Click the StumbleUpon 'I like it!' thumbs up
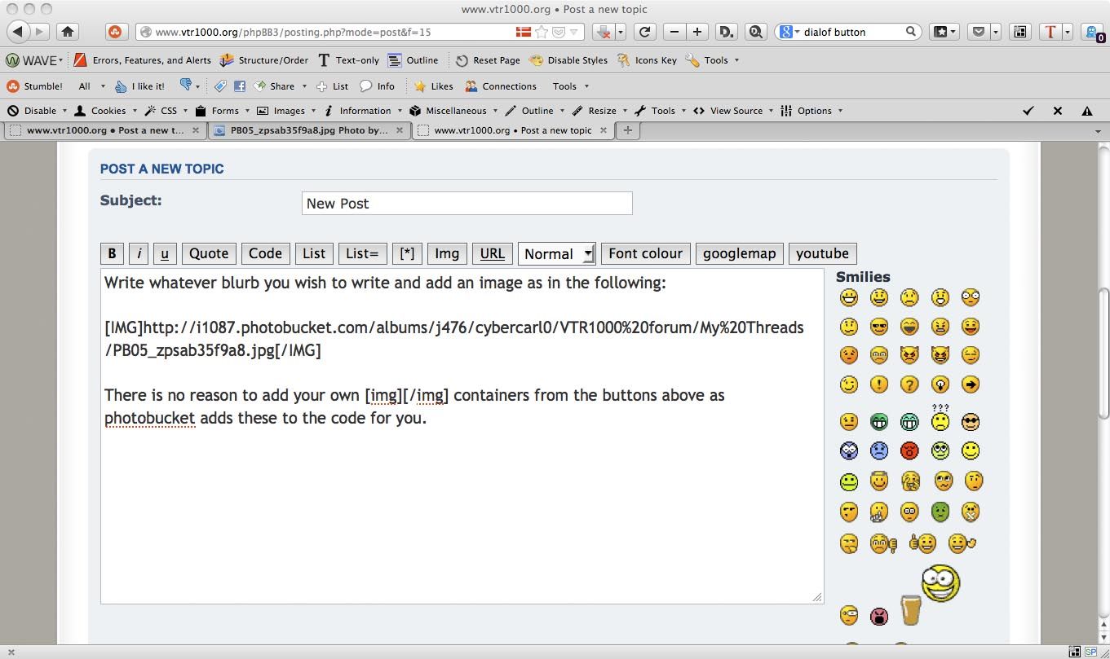This screenshot has height=659, width=1110. tap(139, 86)
